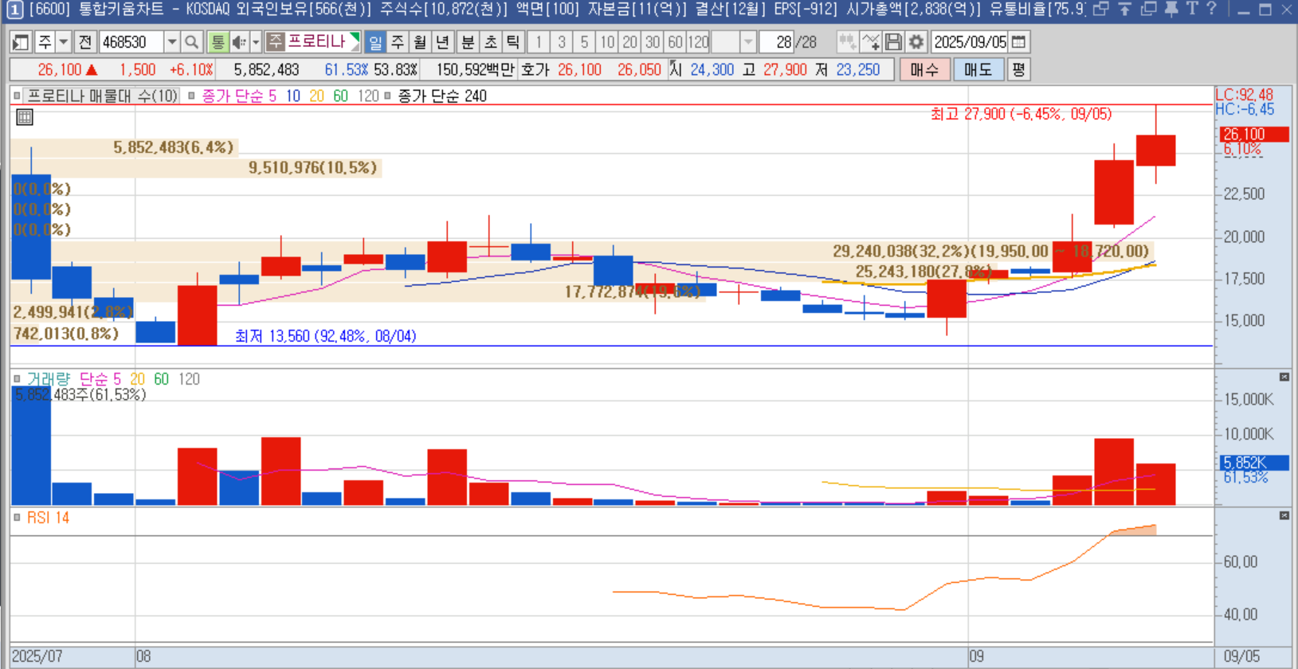1298x669 pixels.
Task: Click the 09 month marker on timeline
Action: point(976,656)
